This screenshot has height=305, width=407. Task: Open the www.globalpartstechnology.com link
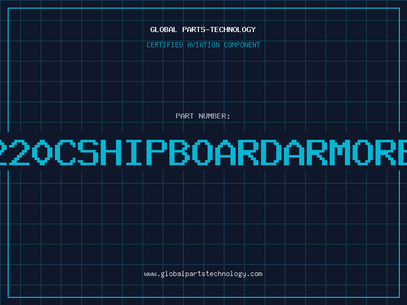click(203, 274)
